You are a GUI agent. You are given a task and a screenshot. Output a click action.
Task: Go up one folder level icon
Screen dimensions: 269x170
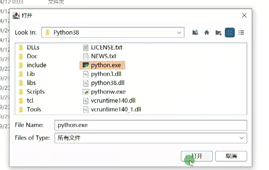click(x=195, y=32)
